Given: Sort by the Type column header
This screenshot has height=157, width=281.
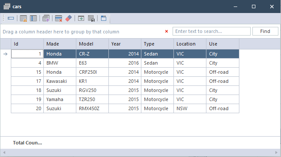Looking at the screenshot, I should point(157,44).
